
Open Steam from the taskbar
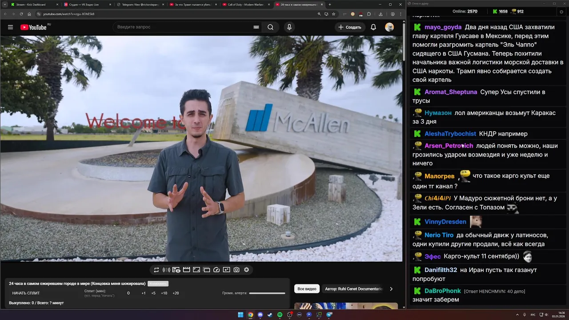click(x=270, y=315)
